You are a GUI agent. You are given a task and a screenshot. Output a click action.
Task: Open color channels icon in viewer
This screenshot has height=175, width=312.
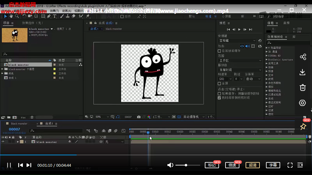click(x=149, y=117)
